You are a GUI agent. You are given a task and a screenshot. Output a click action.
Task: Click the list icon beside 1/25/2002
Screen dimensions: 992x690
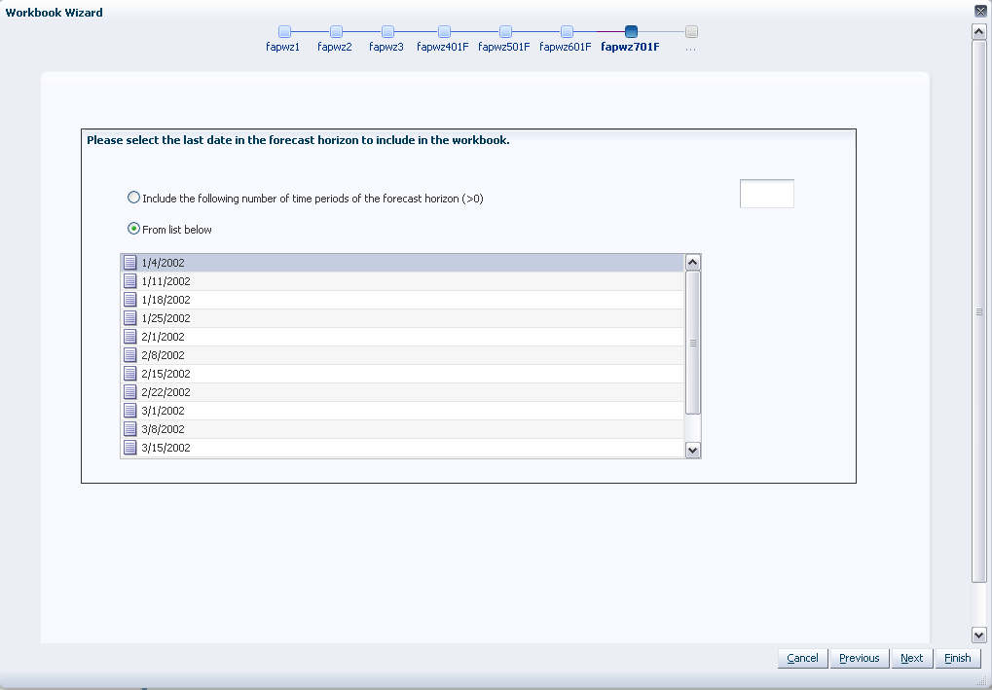click(x=129, y=317)
